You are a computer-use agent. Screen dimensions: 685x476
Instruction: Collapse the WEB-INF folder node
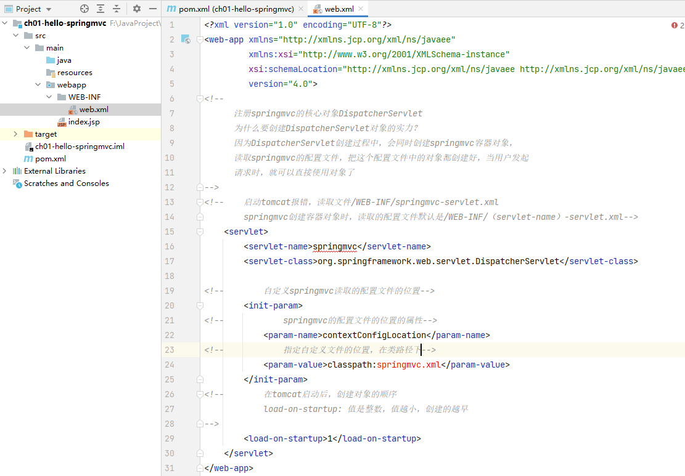click(49, 97)
